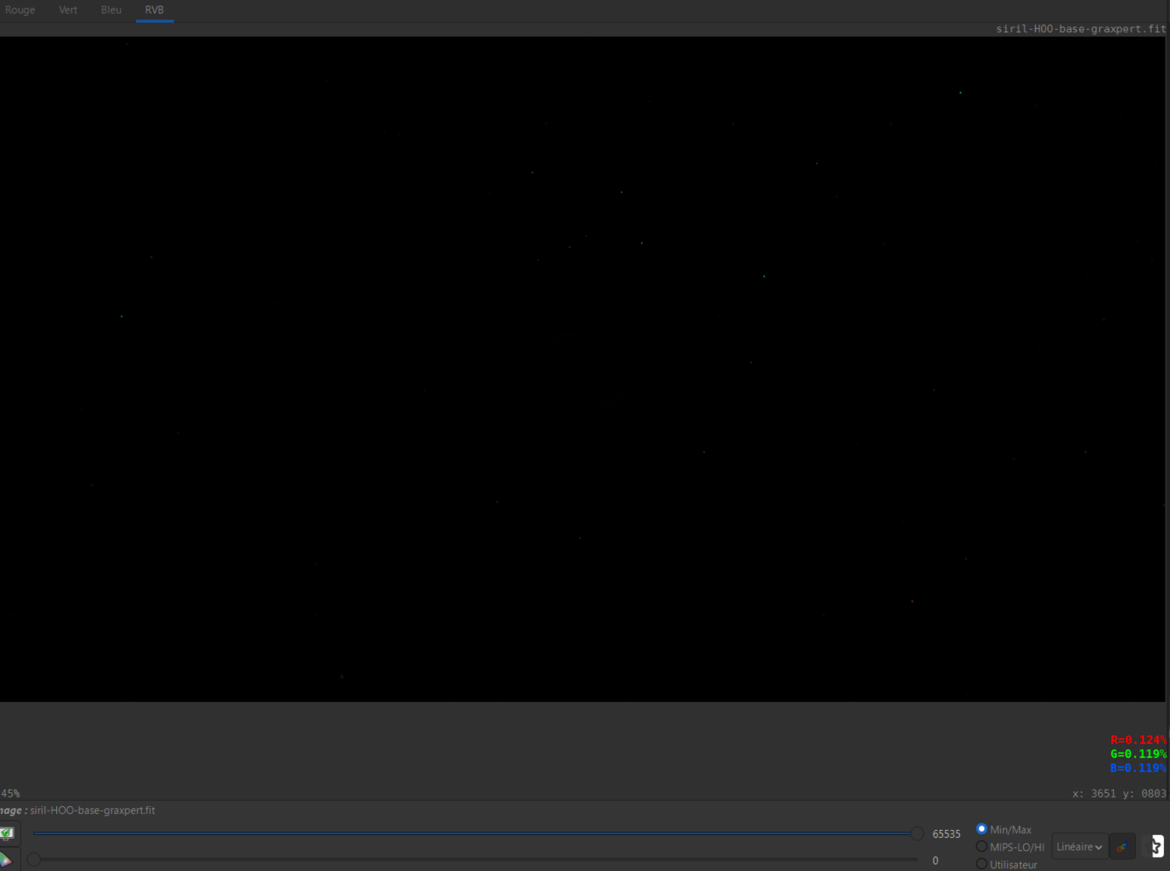Click the RGB channel link chain icon
The width and height of the screenshot is (1170, 871).
[x=1122, y=846]
